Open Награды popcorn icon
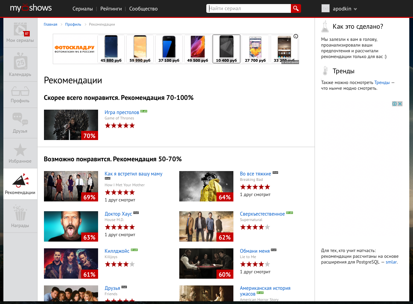The image size is (413, 304). (20, 213)
